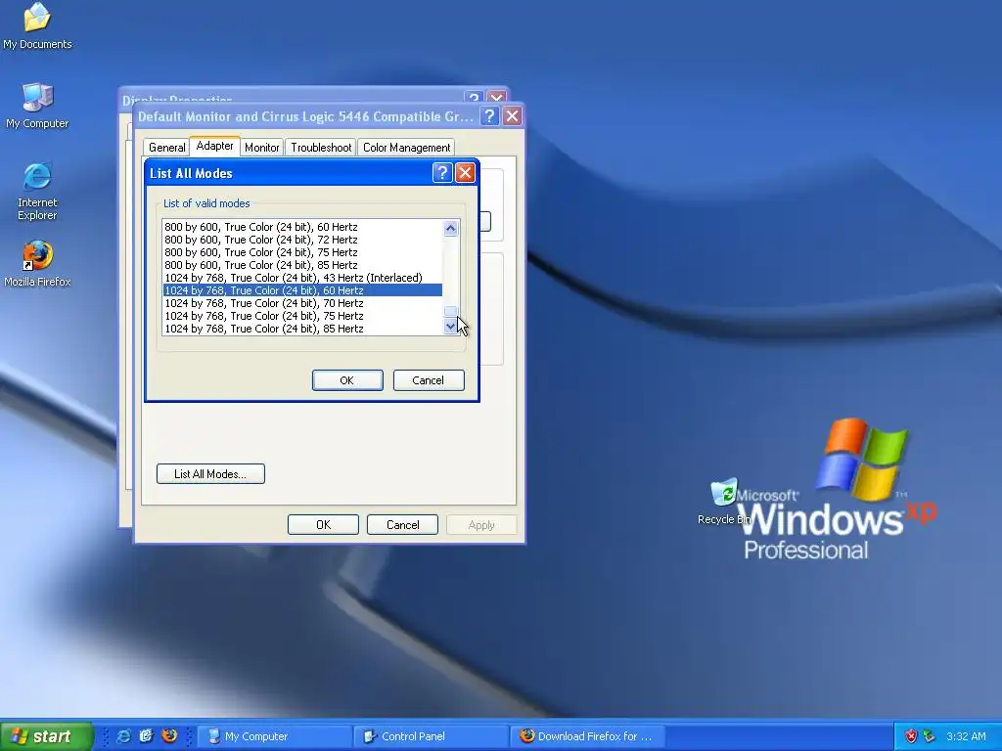This screenshot has width=1002, height=751.
Task: Close the List All Modes dialog
Action: click(465, 172)
